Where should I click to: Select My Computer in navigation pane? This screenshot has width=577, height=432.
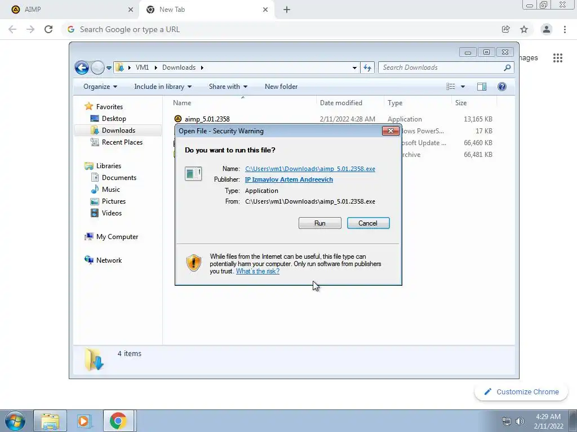tap(117, 237)
